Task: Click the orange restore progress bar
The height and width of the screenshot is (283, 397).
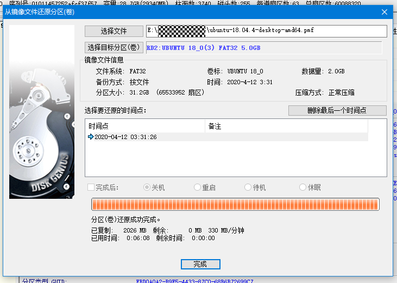Action: [x=235, y=204]
